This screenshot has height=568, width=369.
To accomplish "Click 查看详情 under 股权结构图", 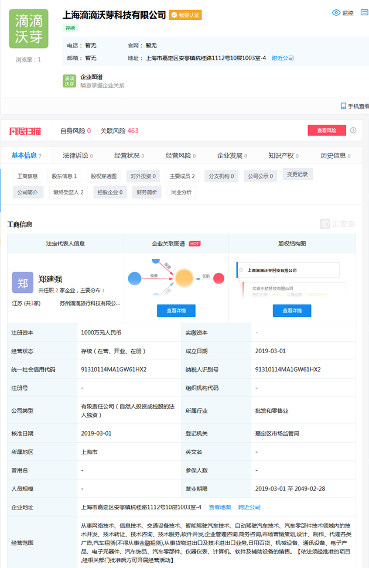I will pyautogui.click(x=292, y=311).
